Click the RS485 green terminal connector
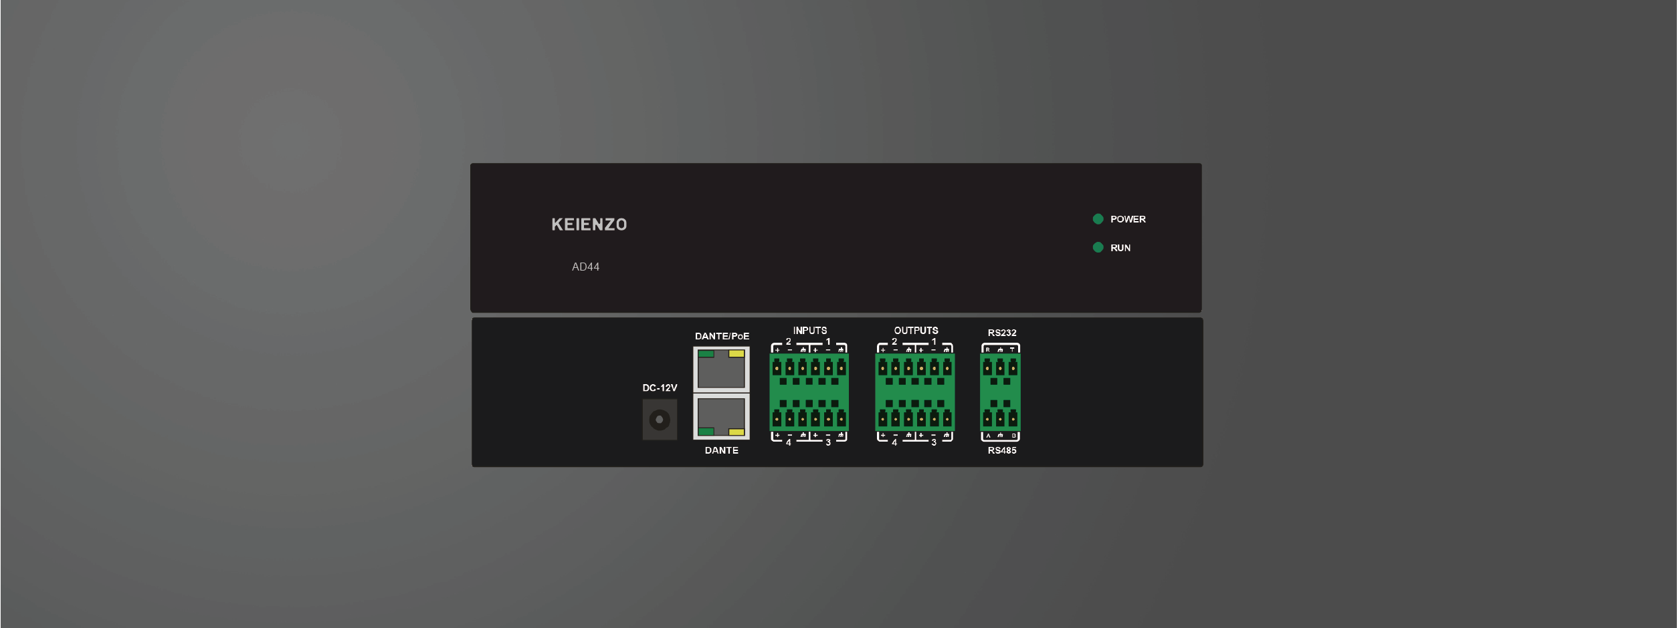Viewport: 1677px width, 628px height. pyautogui.click(x=1000, y=415)
